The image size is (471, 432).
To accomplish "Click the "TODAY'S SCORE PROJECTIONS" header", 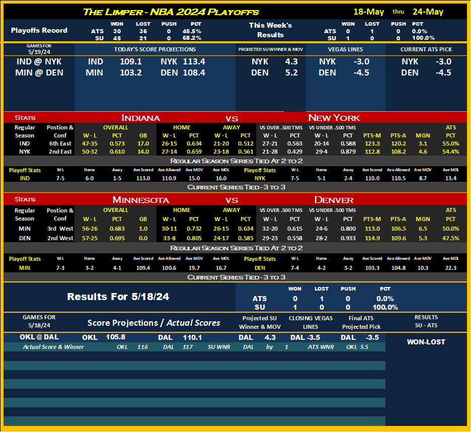I will 154,49.
